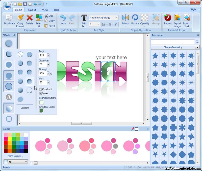The height and width of the screenshot is (171, 202).
Task: Click the large Redo arrow
Action: (72, 18)
